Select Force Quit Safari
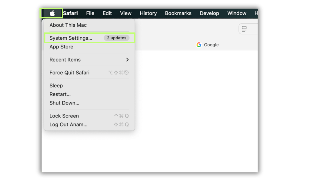Viewport: 312px width, 181px height. click(89, 73)
